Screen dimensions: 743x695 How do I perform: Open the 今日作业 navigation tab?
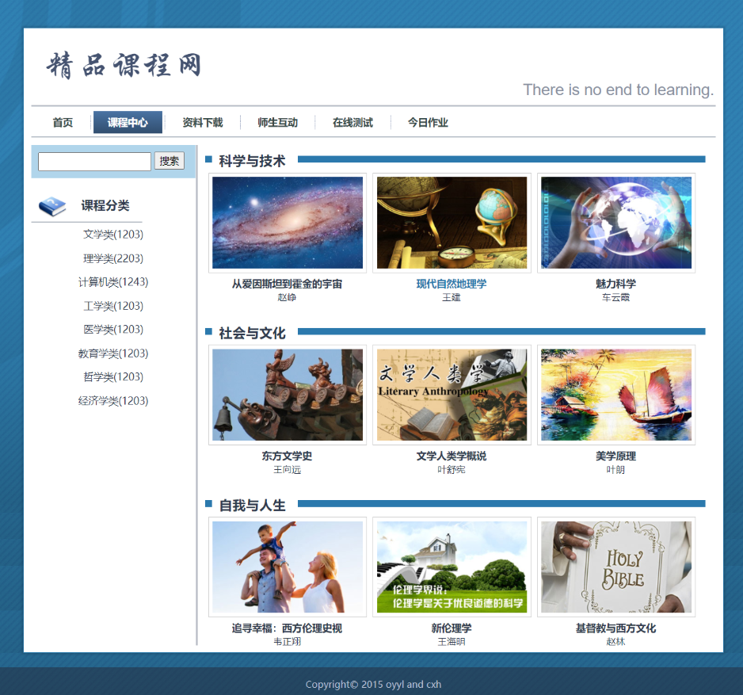pos(428,122)
